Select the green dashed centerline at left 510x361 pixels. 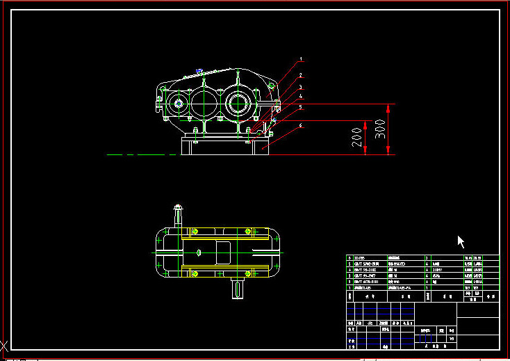pyautogui.click(x=141, y=154)
